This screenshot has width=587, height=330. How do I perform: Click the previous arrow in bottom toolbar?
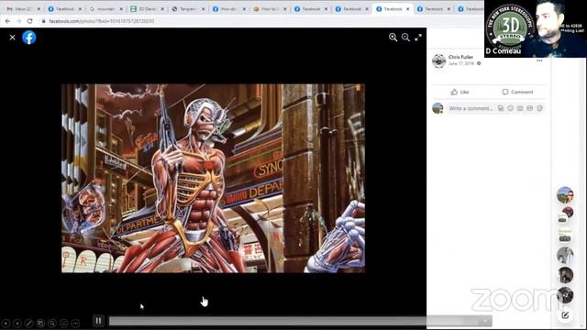tap(6, 323)
